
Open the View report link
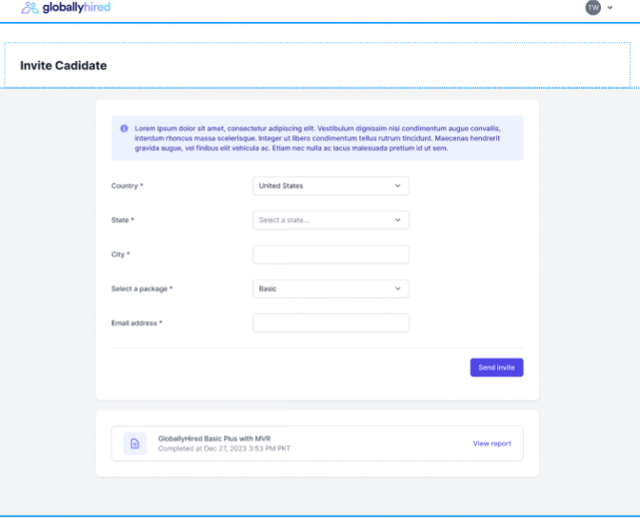[491, 444]
